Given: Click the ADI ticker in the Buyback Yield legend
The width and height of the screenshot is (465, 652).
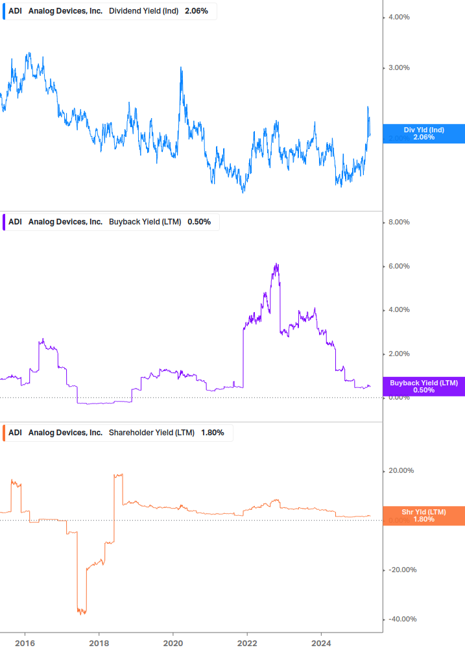Looking at the screenshot, I should point(16,222).
